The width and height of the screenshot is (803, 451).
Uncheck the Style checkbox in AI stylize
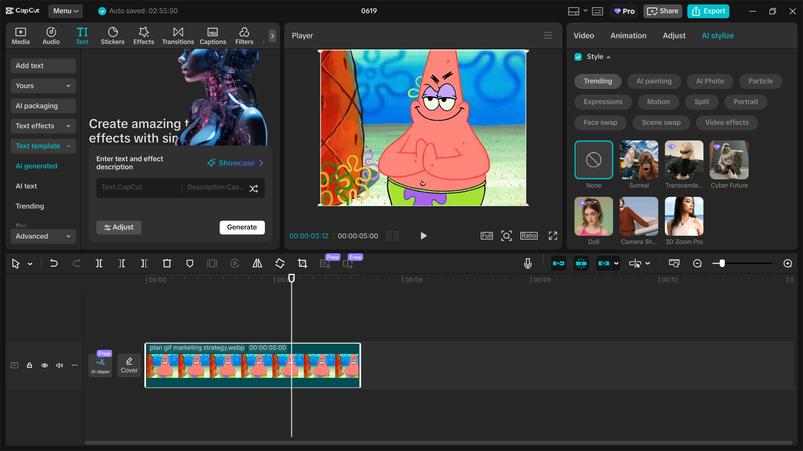coord(578,57)
